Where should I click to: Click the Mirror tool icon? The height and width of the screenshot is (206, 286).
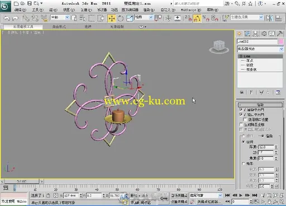coord(269,18)
